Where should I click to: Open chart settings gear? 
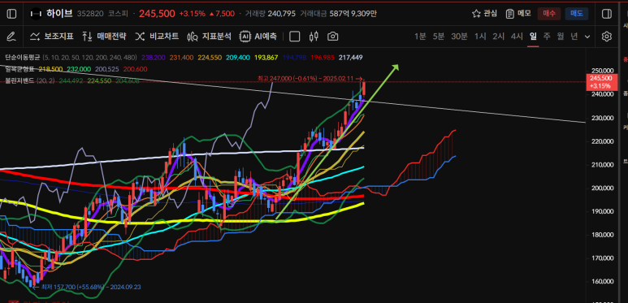tap(607, 37)
